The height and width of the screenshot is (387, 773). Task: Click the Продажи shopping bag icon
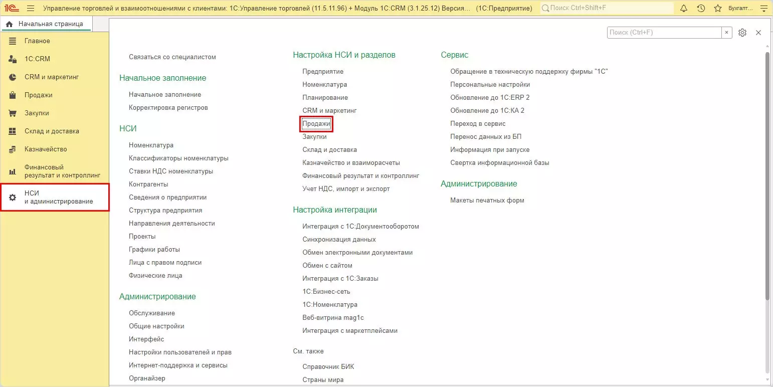tap(13, 95)
